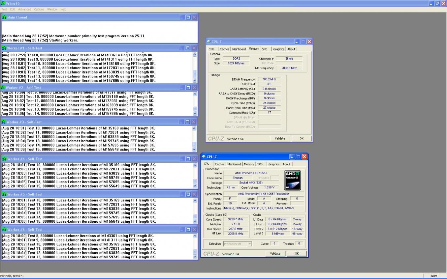
Task: Click the Worker #6 window icon
Action: (x=4, y=230)
